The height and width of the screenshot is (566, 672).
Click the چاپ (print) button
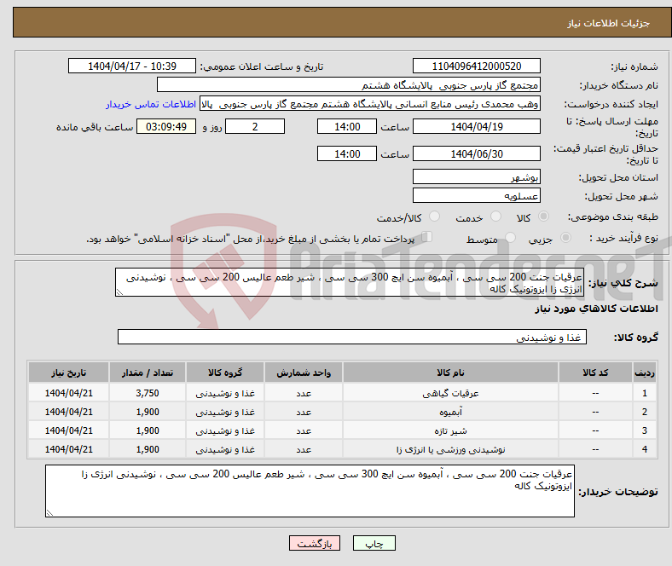coord(374,543)
